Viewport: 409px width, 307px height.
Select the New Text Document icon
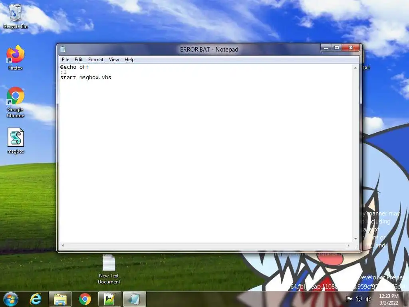(109, 269)
